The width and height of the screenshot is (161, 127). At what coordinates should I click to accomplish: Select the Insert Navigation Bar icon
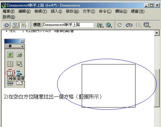click(19, 73)
